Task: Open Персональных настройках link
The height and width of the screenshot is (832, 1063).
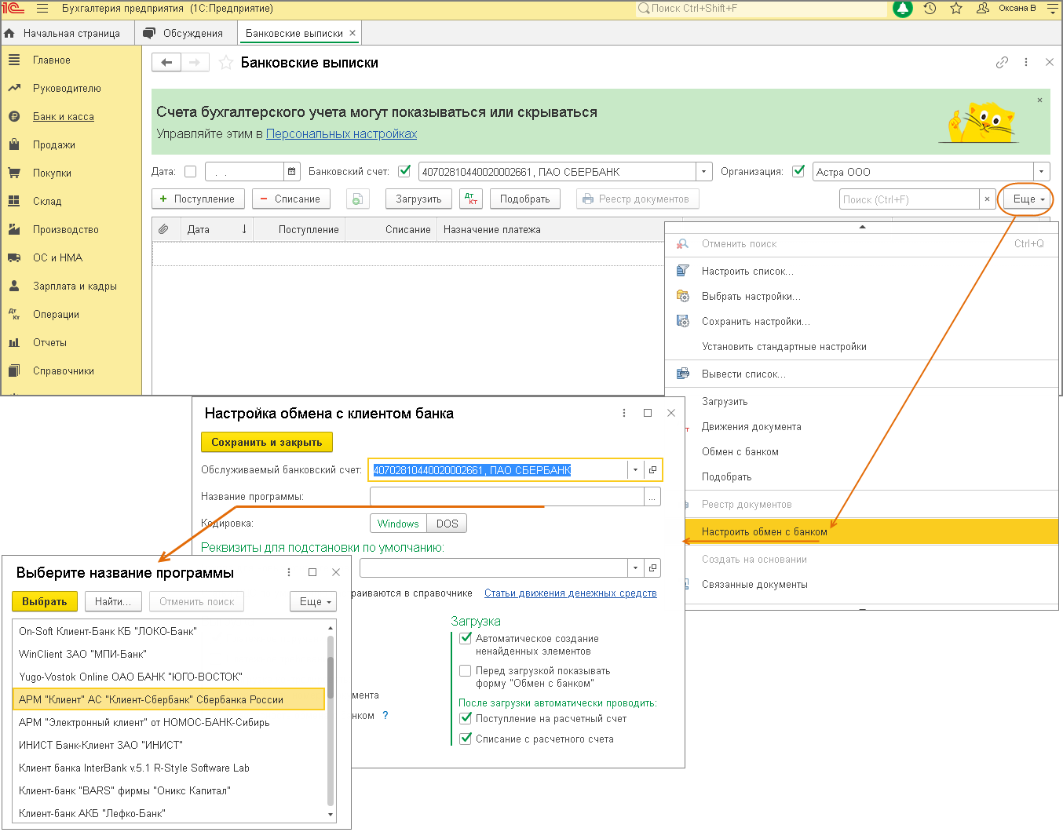Action: point(342,133)
